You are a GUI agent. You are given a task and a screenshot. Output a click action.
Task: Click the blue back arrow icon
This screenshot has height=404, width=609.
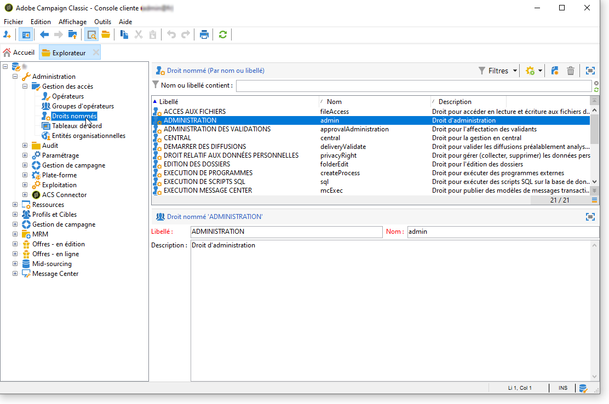[x=44, y=34]
